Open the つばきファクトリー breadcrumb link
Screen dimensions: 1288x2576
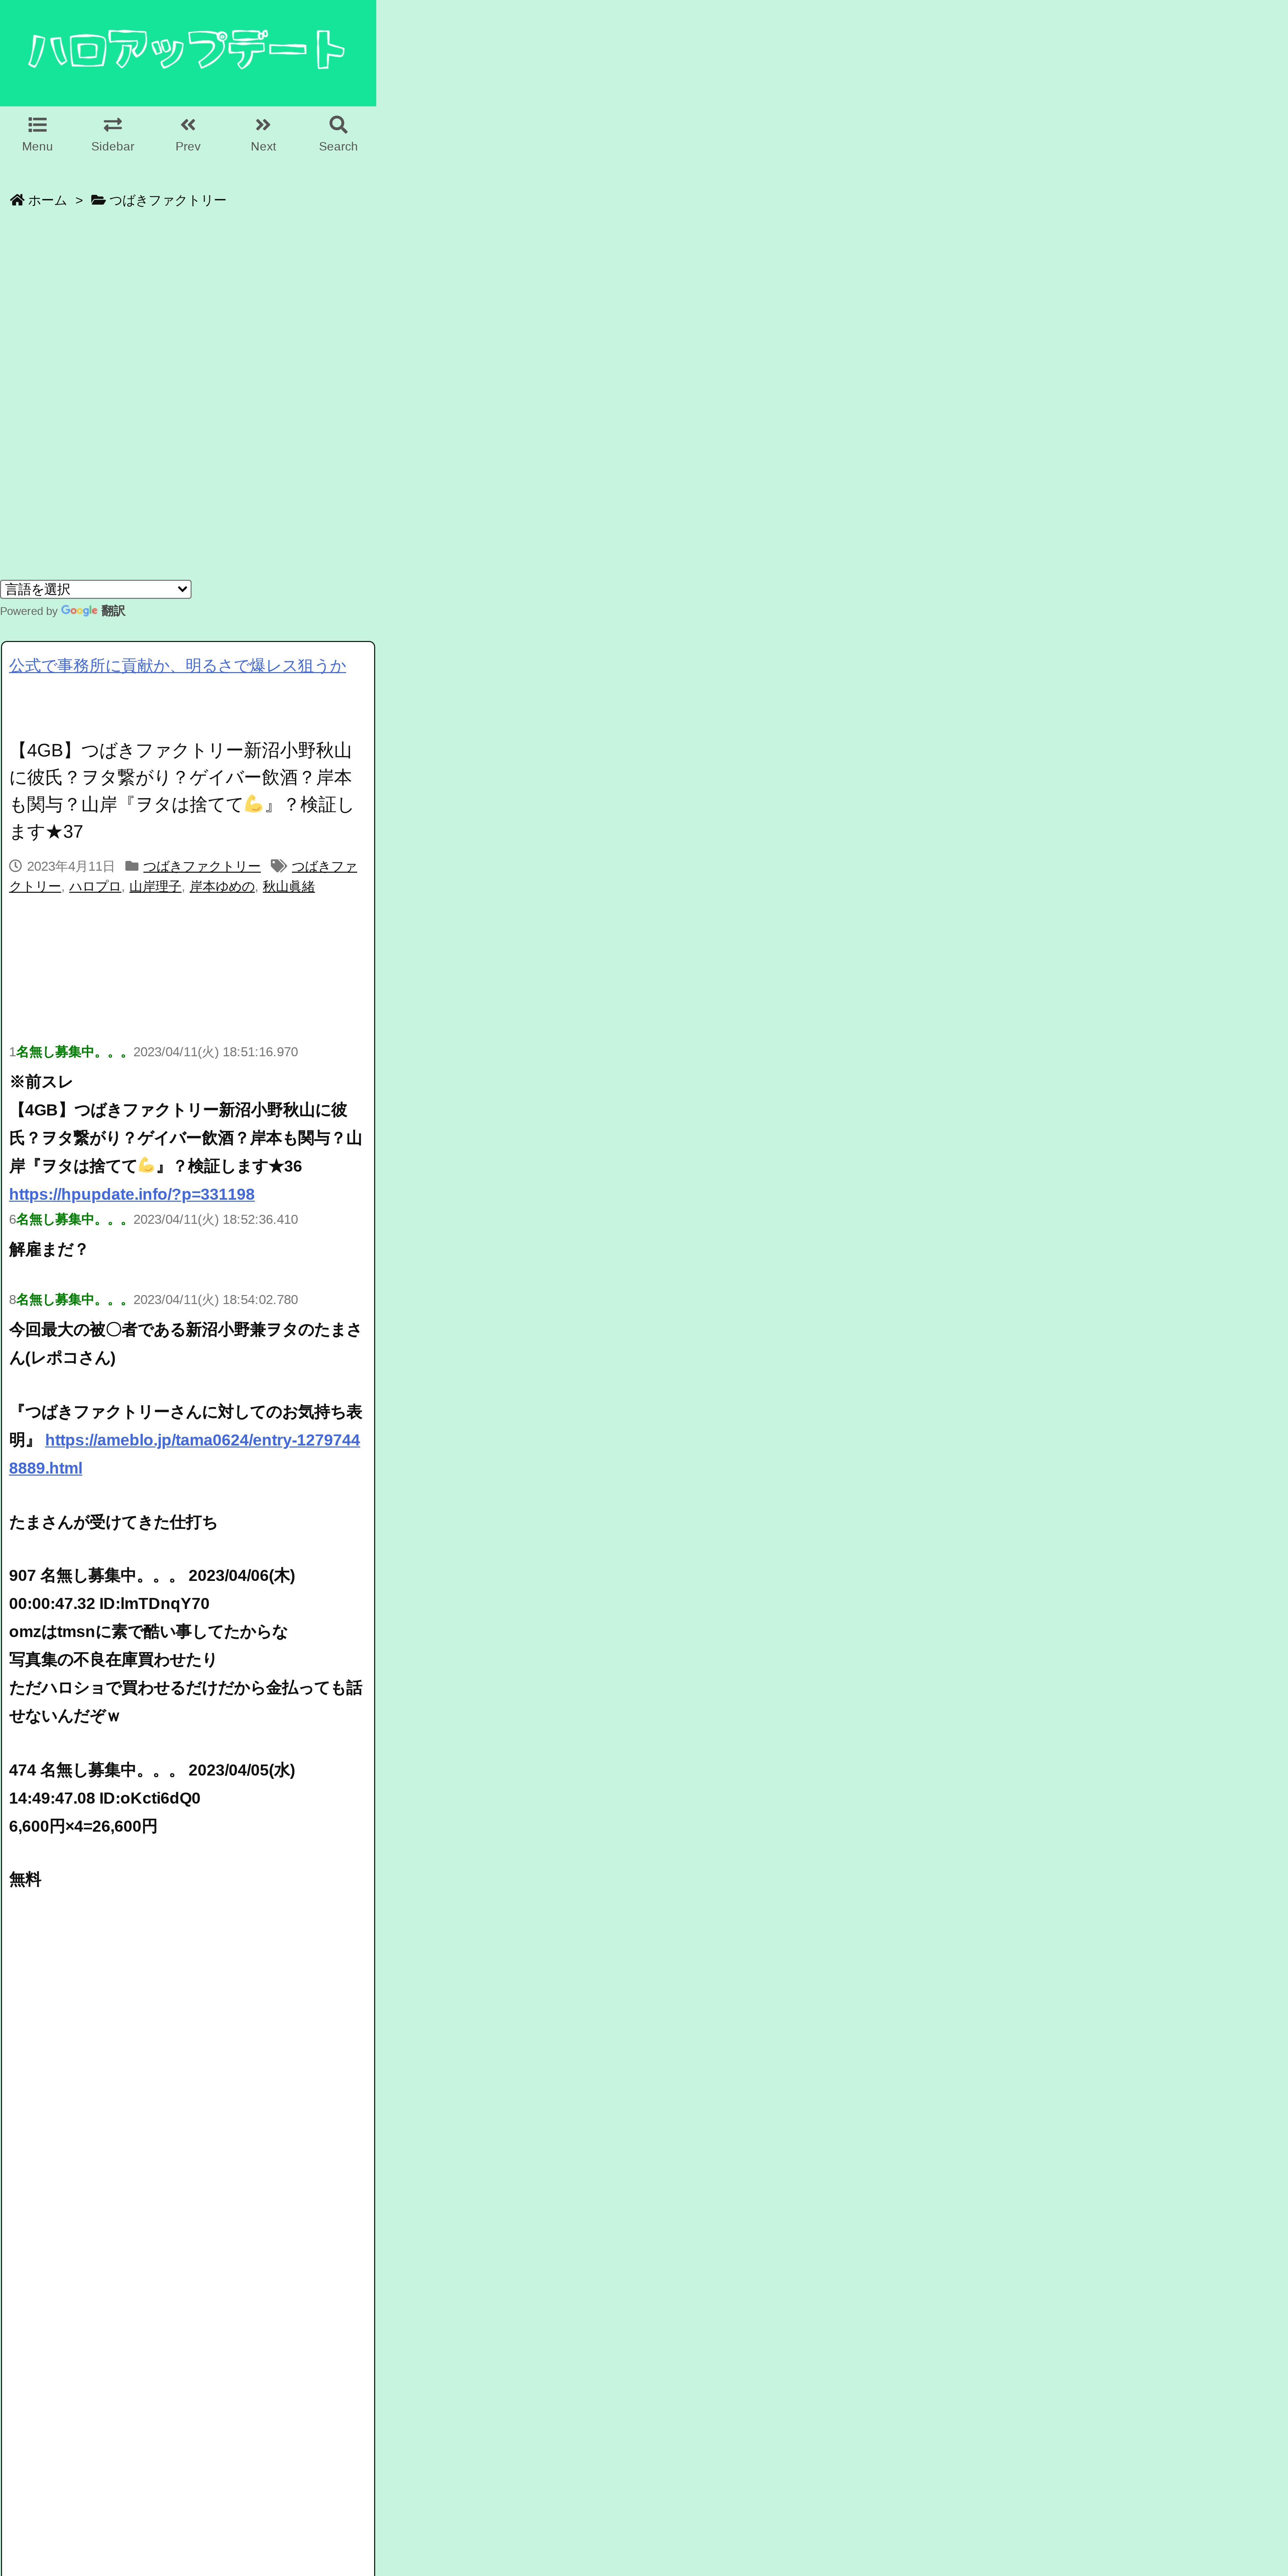pyautogui.click(x=168, y=200)
